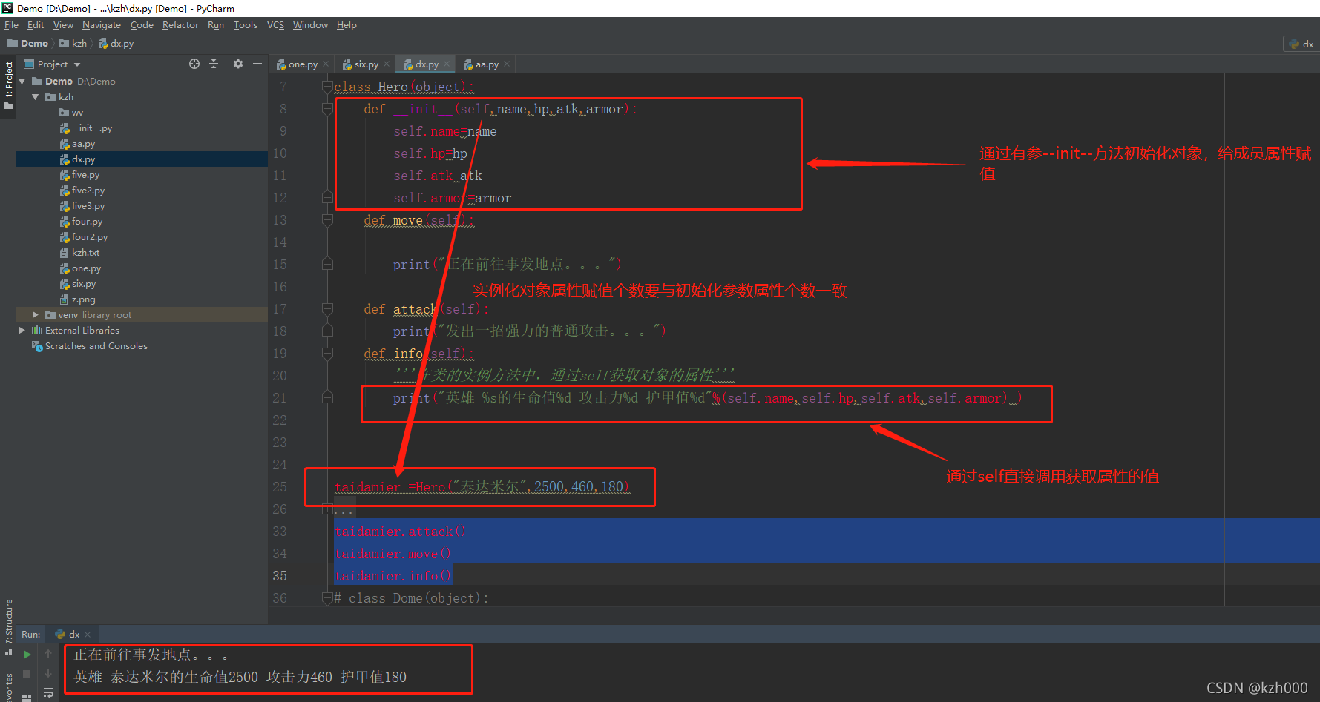Image resolution: width=1320 pixels, height=702 pixels.
Task: Open the VCS menu
Action: [x=275, y=25]
